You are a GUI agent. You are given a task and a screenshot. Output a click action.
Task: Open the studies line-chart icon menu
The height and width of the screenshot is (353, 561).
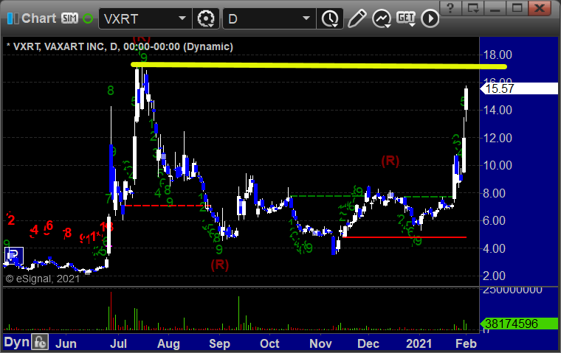click(382, 19)
